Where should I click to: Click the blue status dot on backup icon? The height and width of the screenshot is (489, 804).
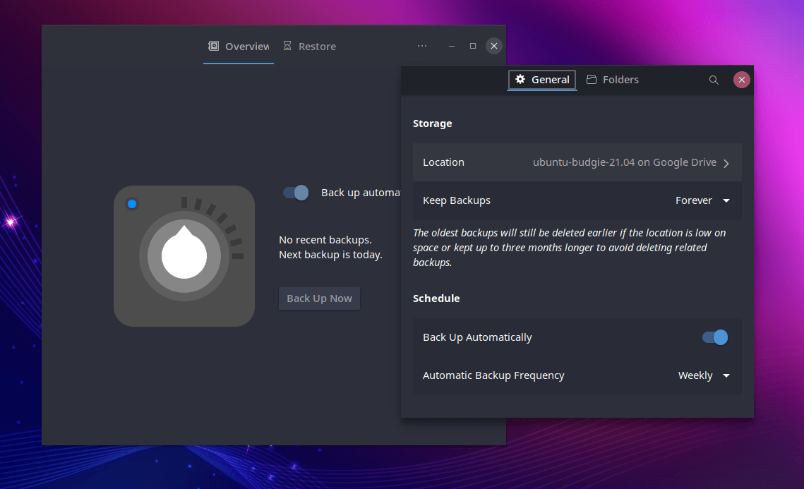[132, 204]
